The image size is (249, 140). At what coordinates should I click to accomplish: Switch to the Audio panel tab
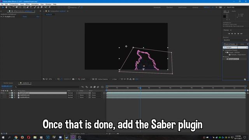[x=234, y=11]
